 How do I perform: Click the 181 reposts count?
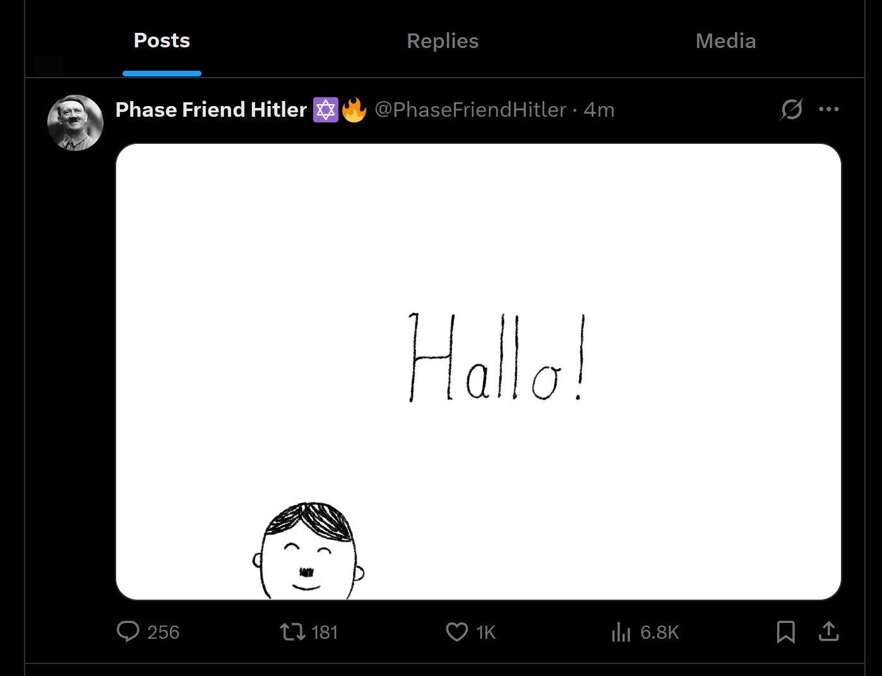point(325,632)
